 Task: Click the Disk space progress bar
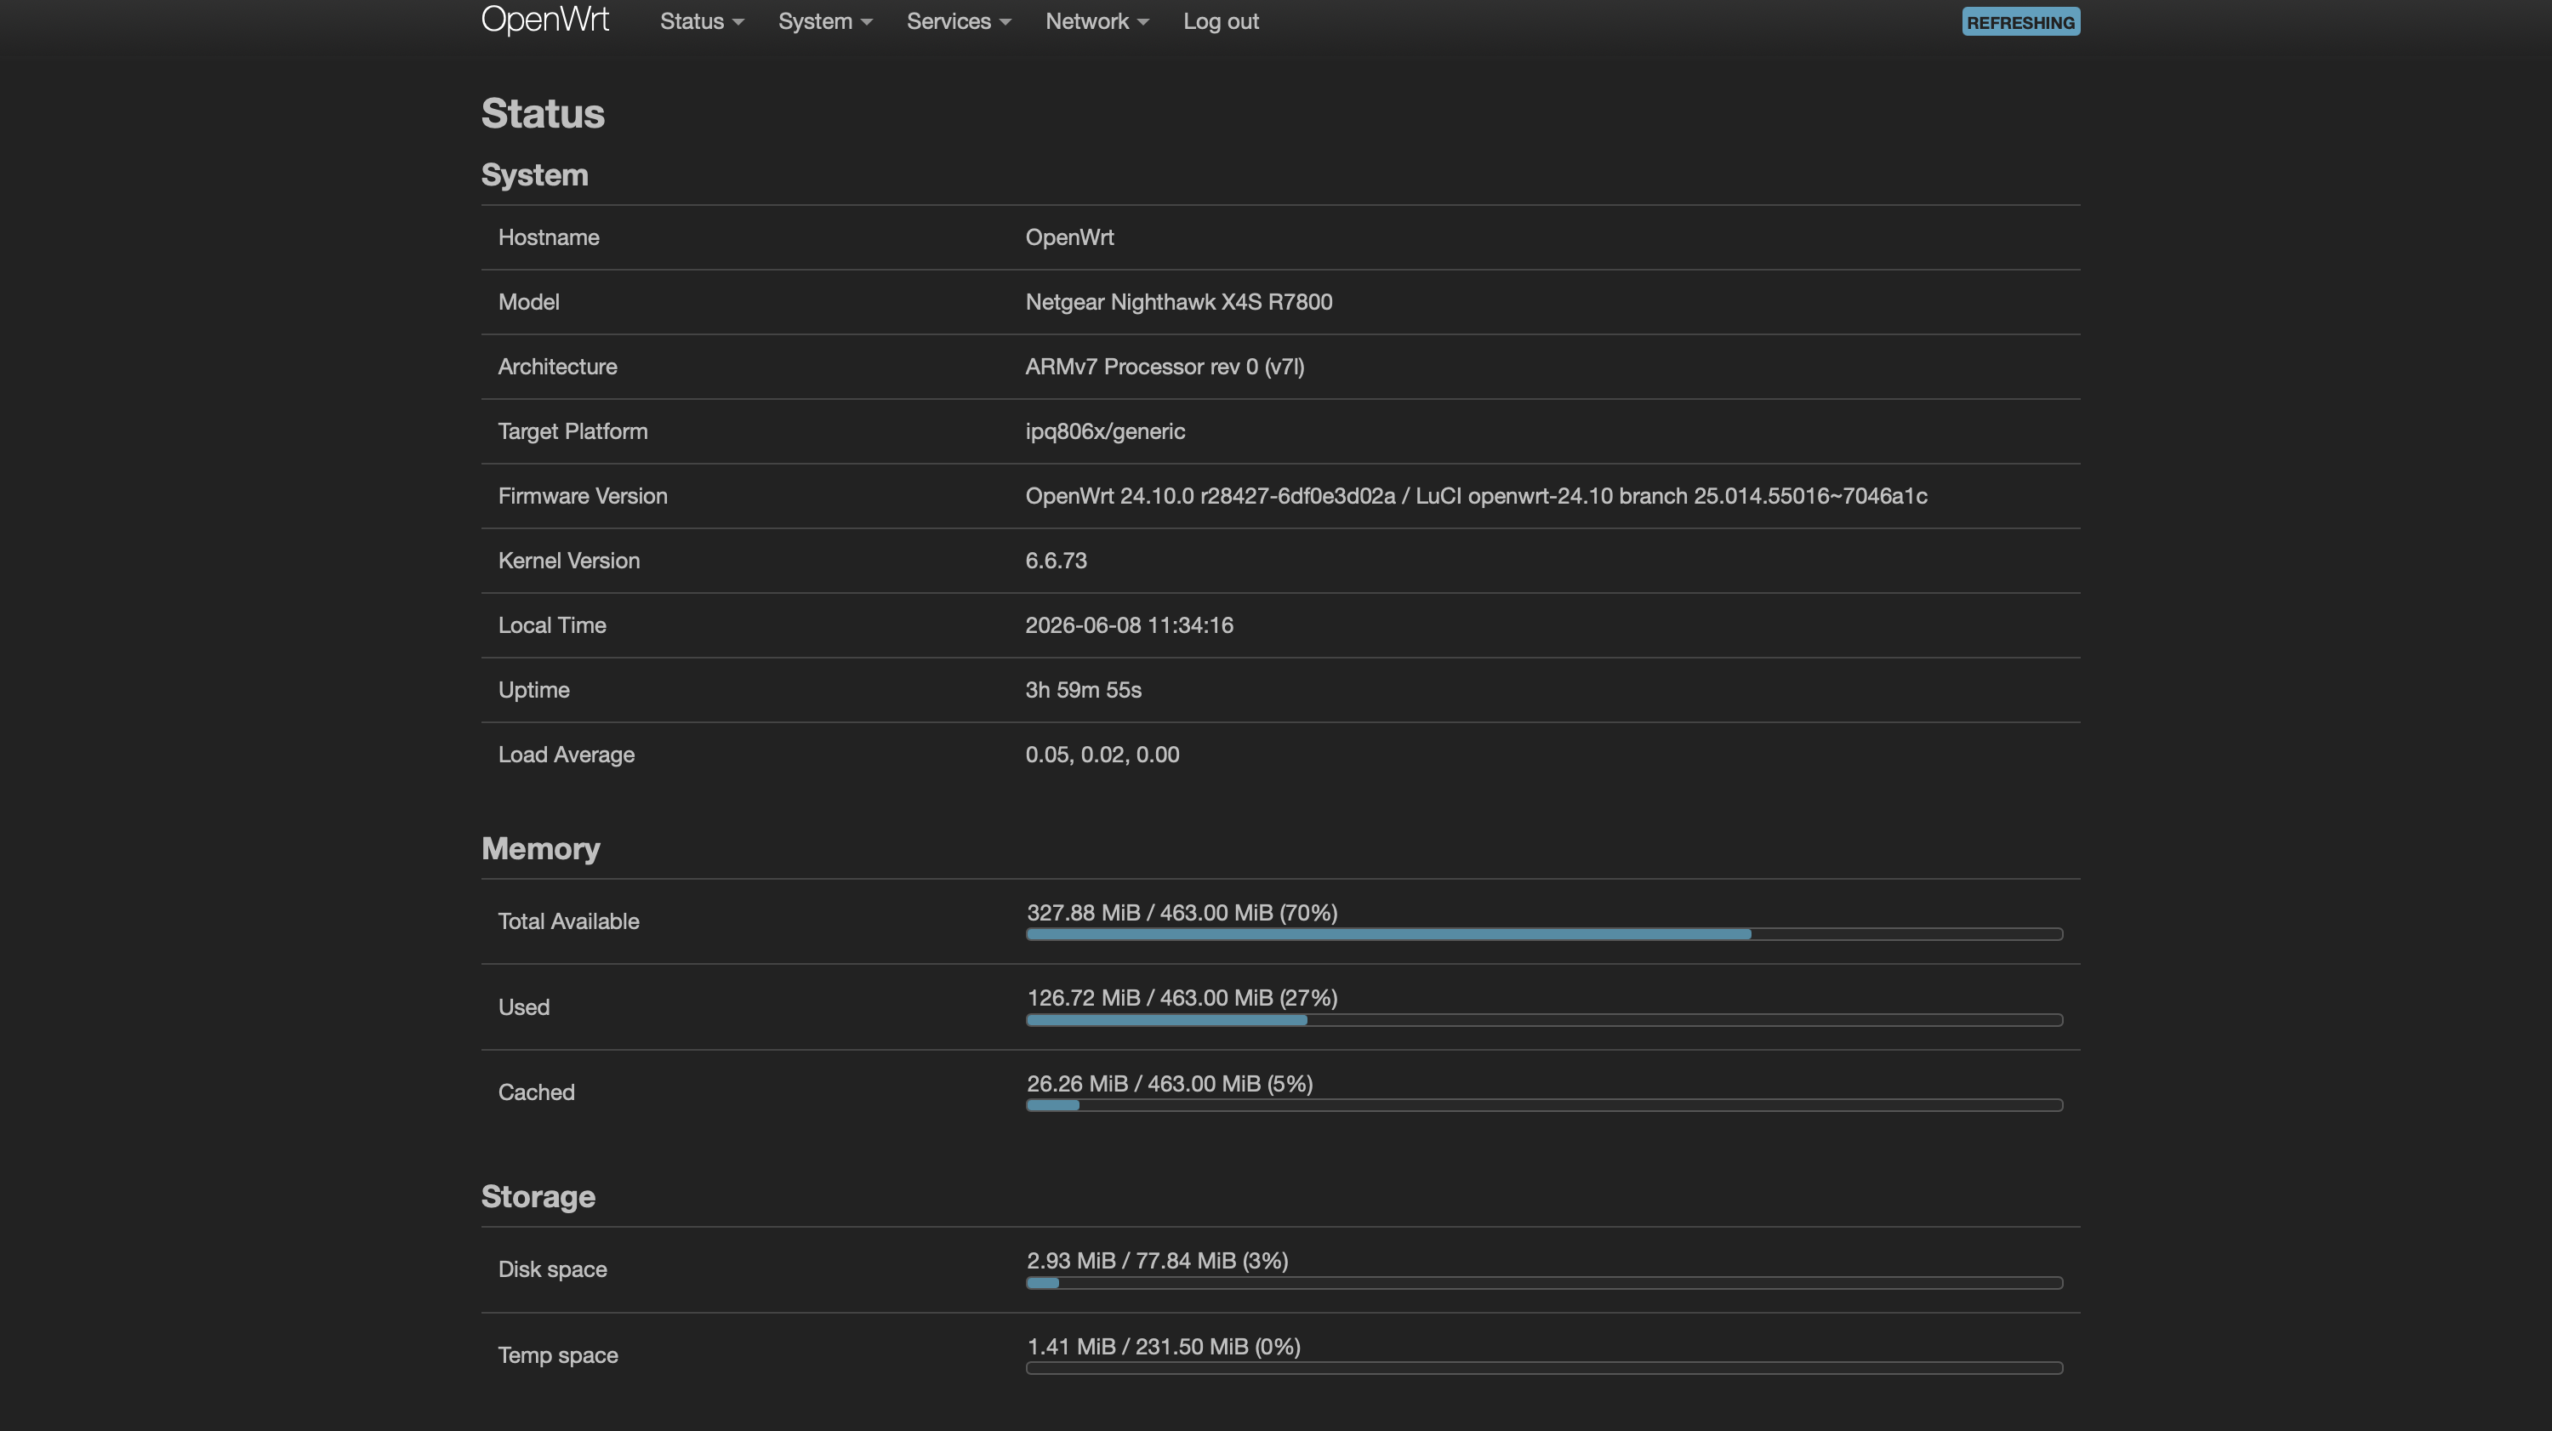coord(1545,1282)
